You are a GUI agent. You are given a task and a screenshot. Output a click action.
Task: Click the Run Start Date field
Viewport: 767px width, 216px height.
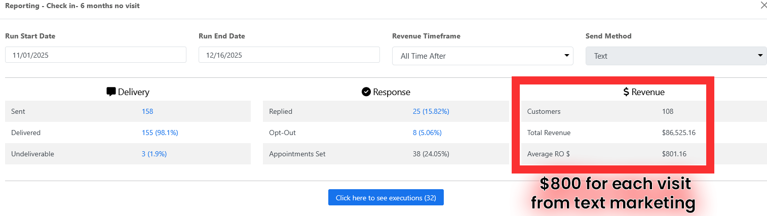pyautogui.click(x=96, y=55)
